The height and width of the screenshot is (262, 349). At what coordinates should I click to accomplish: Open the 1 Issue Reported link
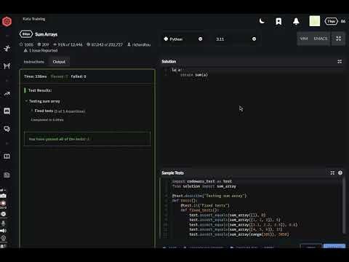click(x=41, y=50)
